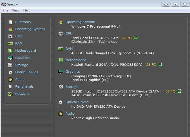Click the storage temperature value 37 °C

click(x=170, y=91)
